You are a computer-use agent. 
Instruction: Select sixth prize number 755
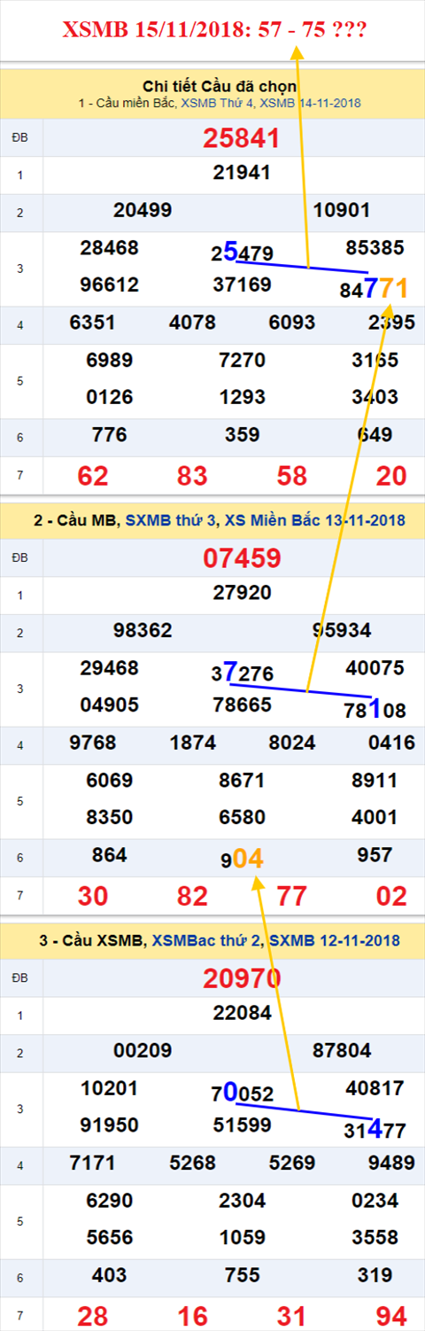point(242,1275)
